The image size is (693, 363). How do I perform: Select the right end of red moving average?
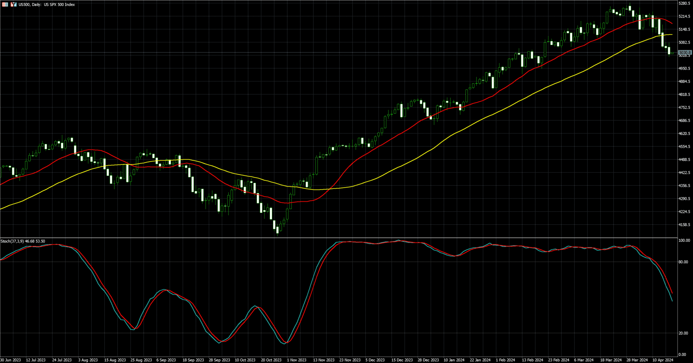(672, 24)
